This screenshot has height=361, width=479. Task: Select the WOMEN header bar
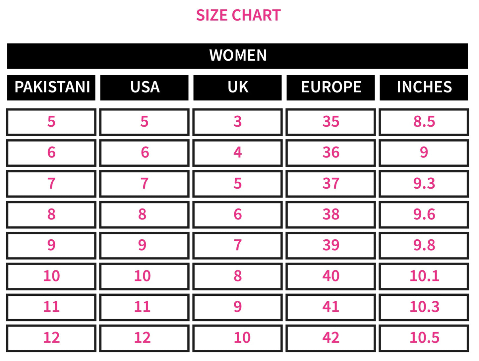[x=237, y=56]
